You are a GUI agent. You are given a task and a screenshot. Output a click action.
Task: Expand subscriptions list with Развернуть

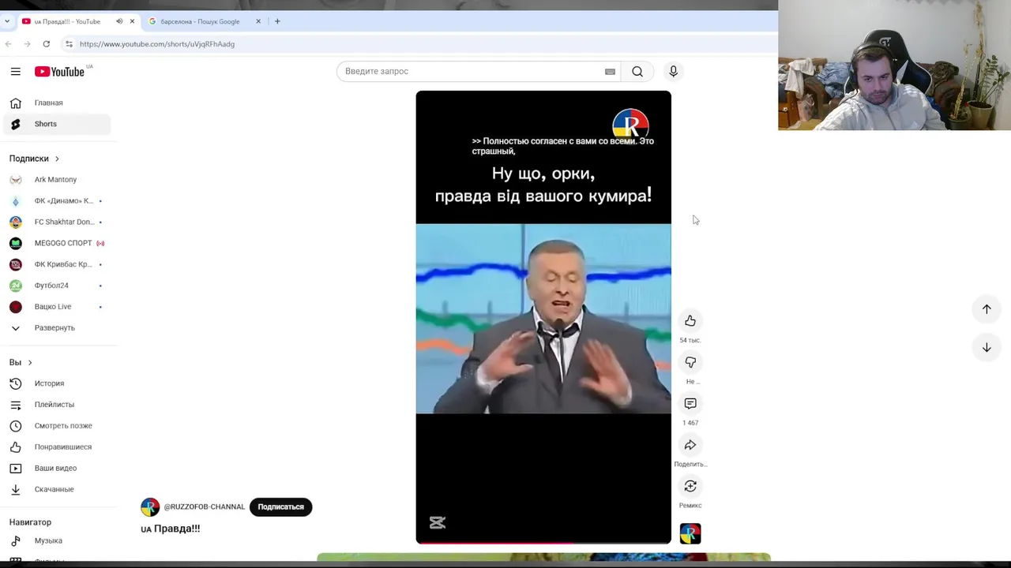click(x=57, y=327)
